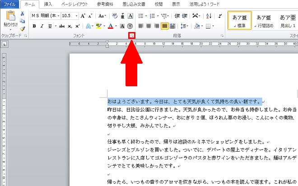The height and width of the screenshot is (186, 298).
Task: Click the ruler tab selector L icon
Action: click(5, 44)
